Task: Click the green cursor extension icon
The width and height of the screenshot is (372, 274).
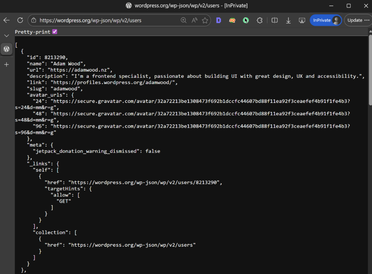Action: 246,20
